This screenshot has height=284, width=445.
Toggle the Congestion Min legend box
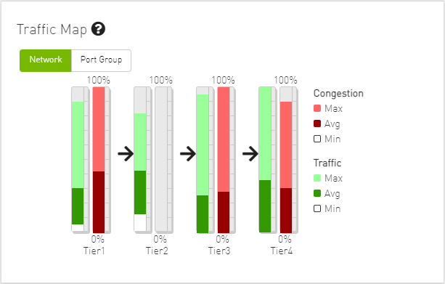point(317,139)
